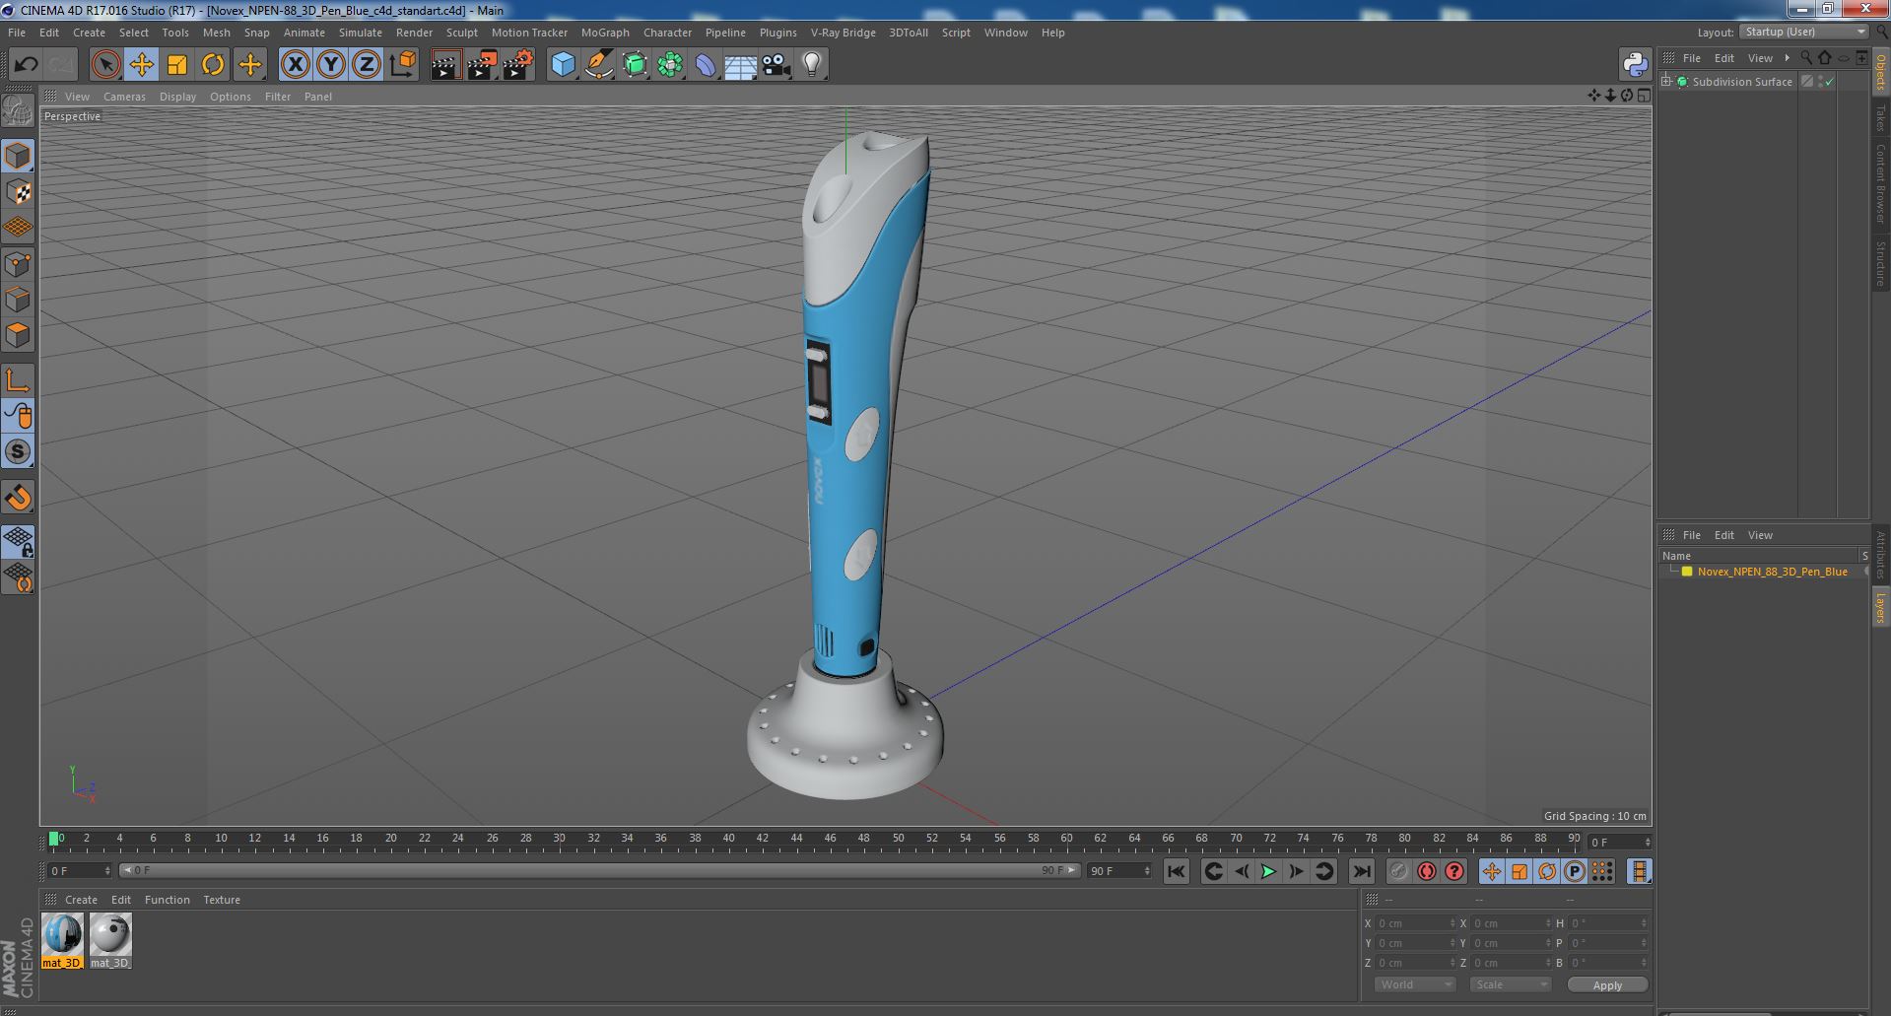
Task: Open Edit Render Settings icon
Action: [x=518, y=65]
